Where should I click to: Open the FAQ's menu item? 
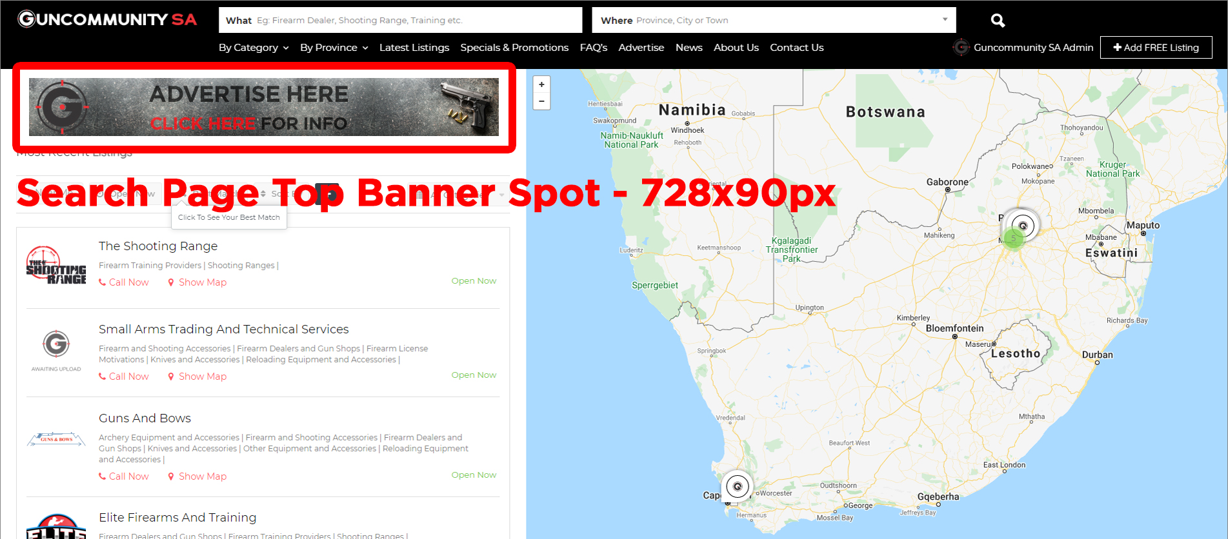(593, 48)
